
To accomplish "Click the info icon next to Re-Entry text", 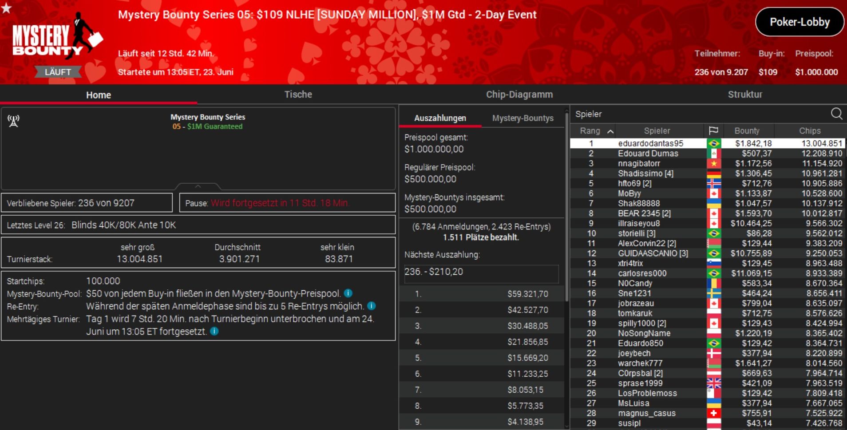I will click(372, 306).
